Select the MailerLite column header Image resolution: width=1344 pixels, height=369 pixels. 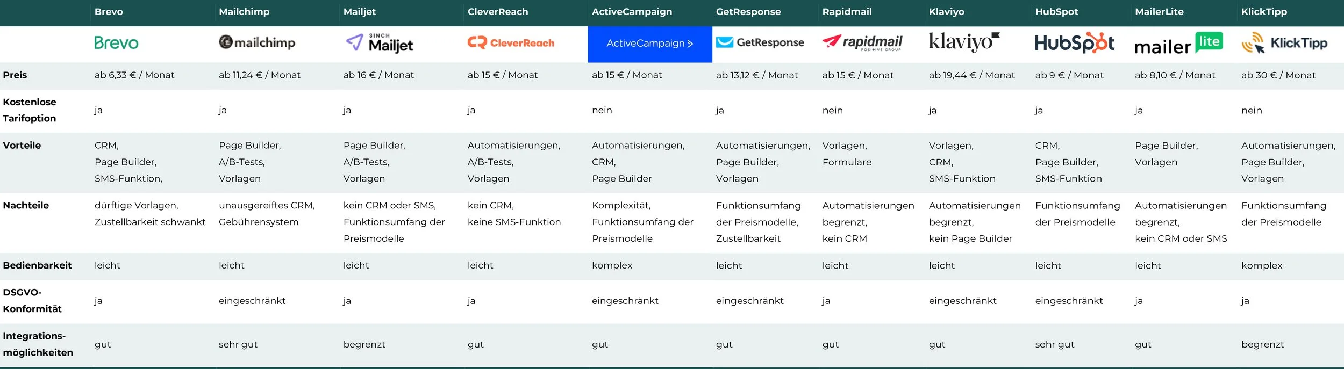[x=1159, y=12]
